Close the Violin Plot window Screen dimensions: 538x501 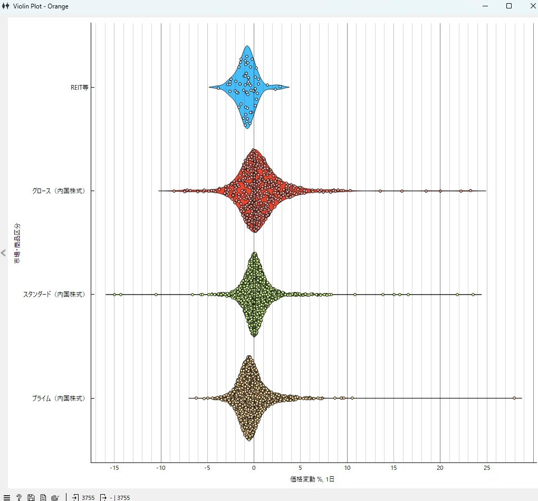533,6
